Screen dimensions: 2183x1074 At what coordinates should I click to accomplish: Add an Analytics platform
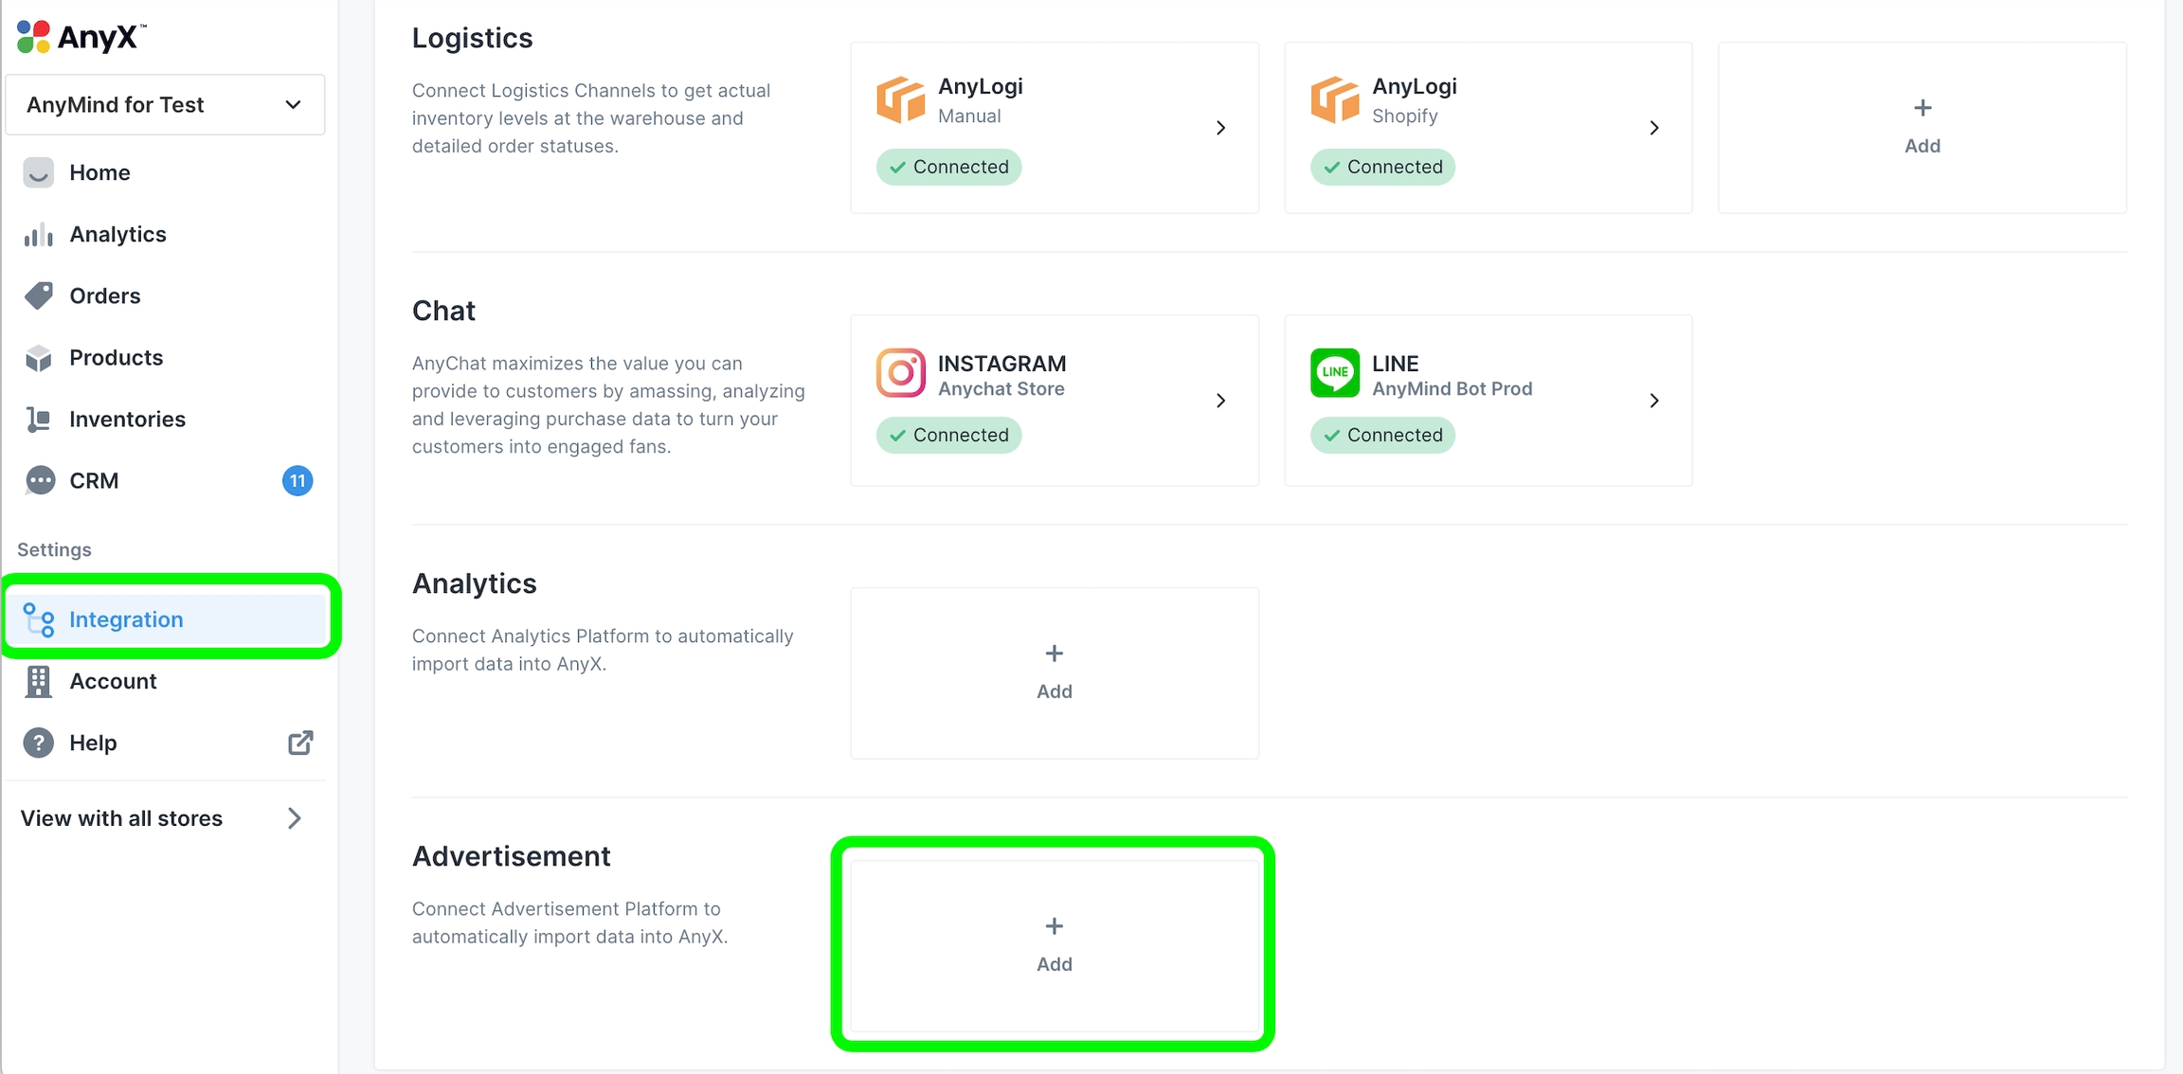(1054, 672)
